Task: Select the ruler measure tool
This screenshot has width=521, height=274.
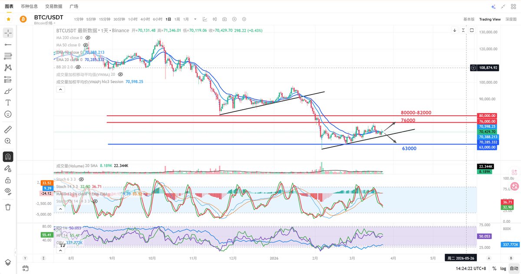Action: pos(8,129)
